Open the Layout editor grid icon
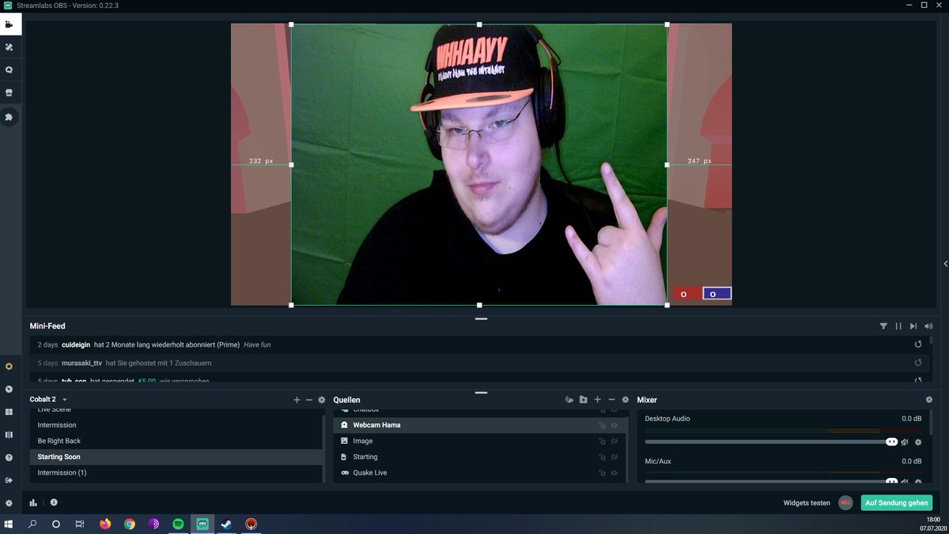 [9, 412]
